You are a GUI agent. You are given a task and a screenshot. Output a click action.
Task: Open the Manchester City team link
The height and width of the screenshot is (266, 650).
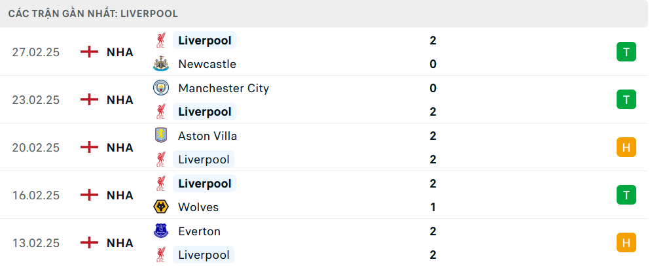pyautogui.click(x=223, y=88)
